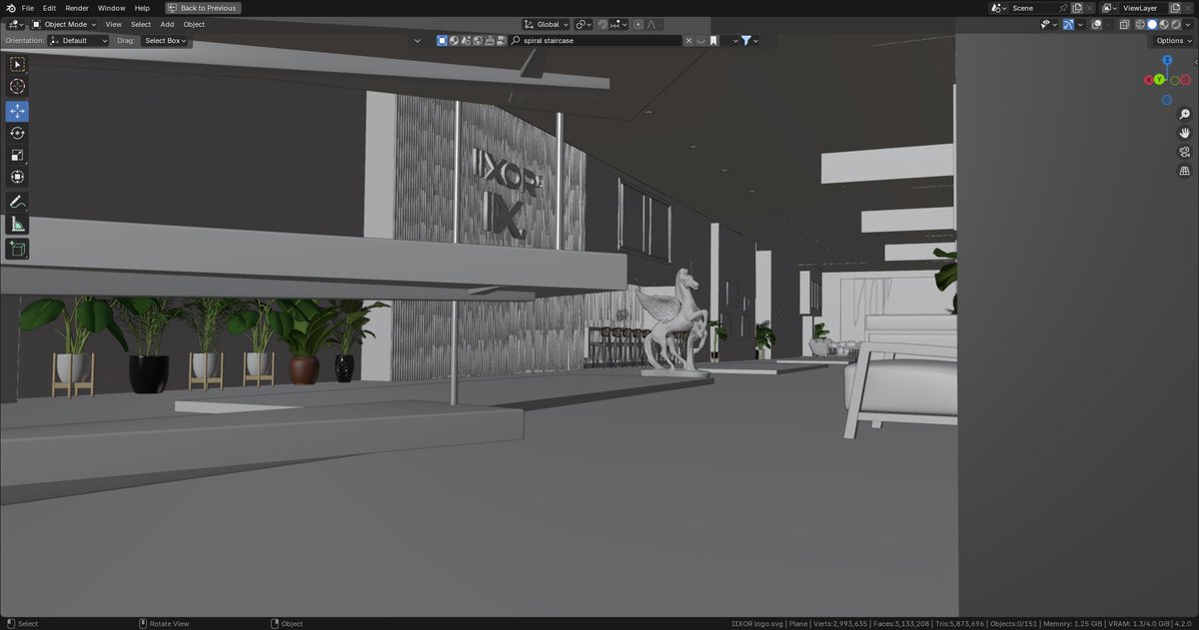The width and height of the screenshot is (1199, 630).
Task: Click the Y axis on the navigation gizmo
Action: (1158, 79)
